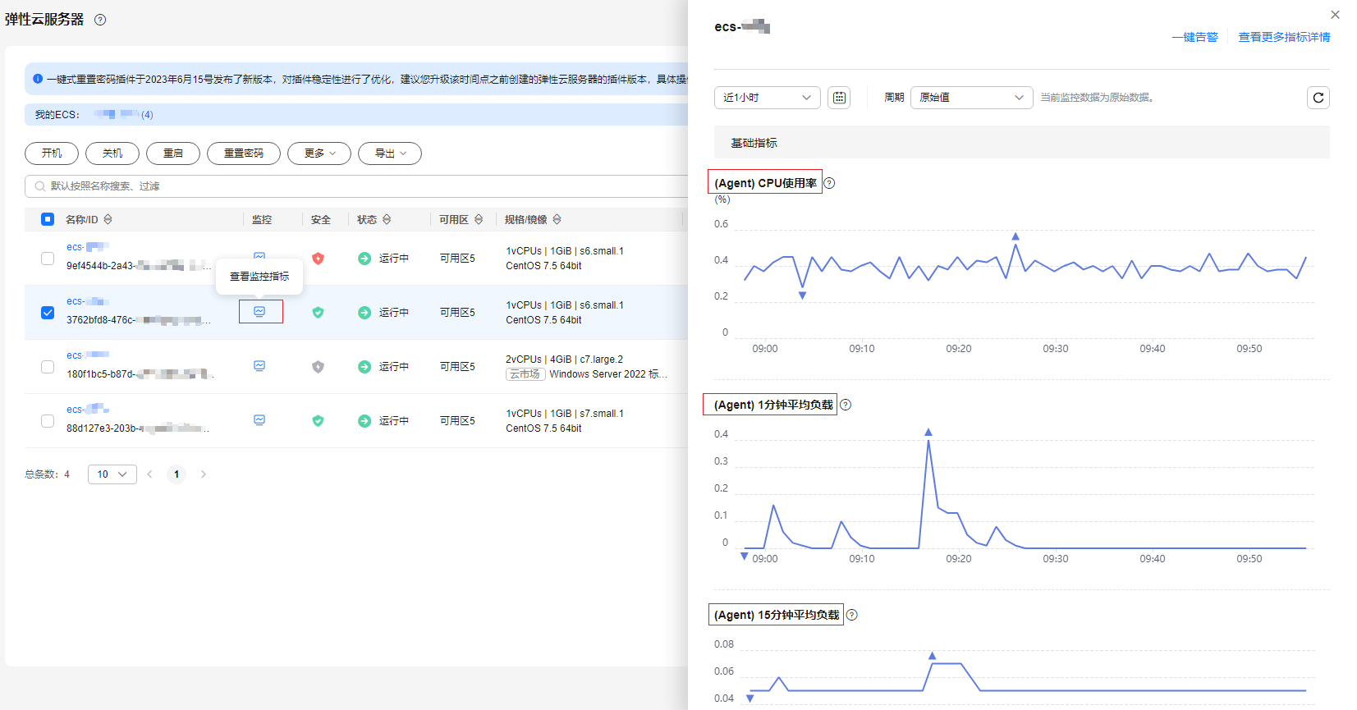Click 监控 column header
The image size is (1357, 710).
tap(262, 220)
